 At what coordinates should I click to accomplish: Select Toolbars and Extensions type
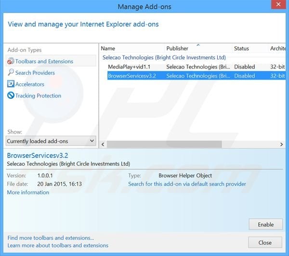pos(51,61)
